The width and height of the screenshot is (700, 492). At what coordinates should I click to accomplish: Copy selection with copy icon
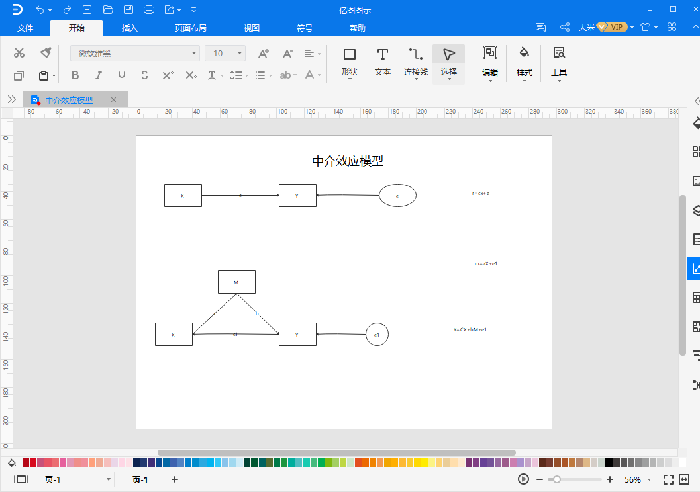click(19, 76)
